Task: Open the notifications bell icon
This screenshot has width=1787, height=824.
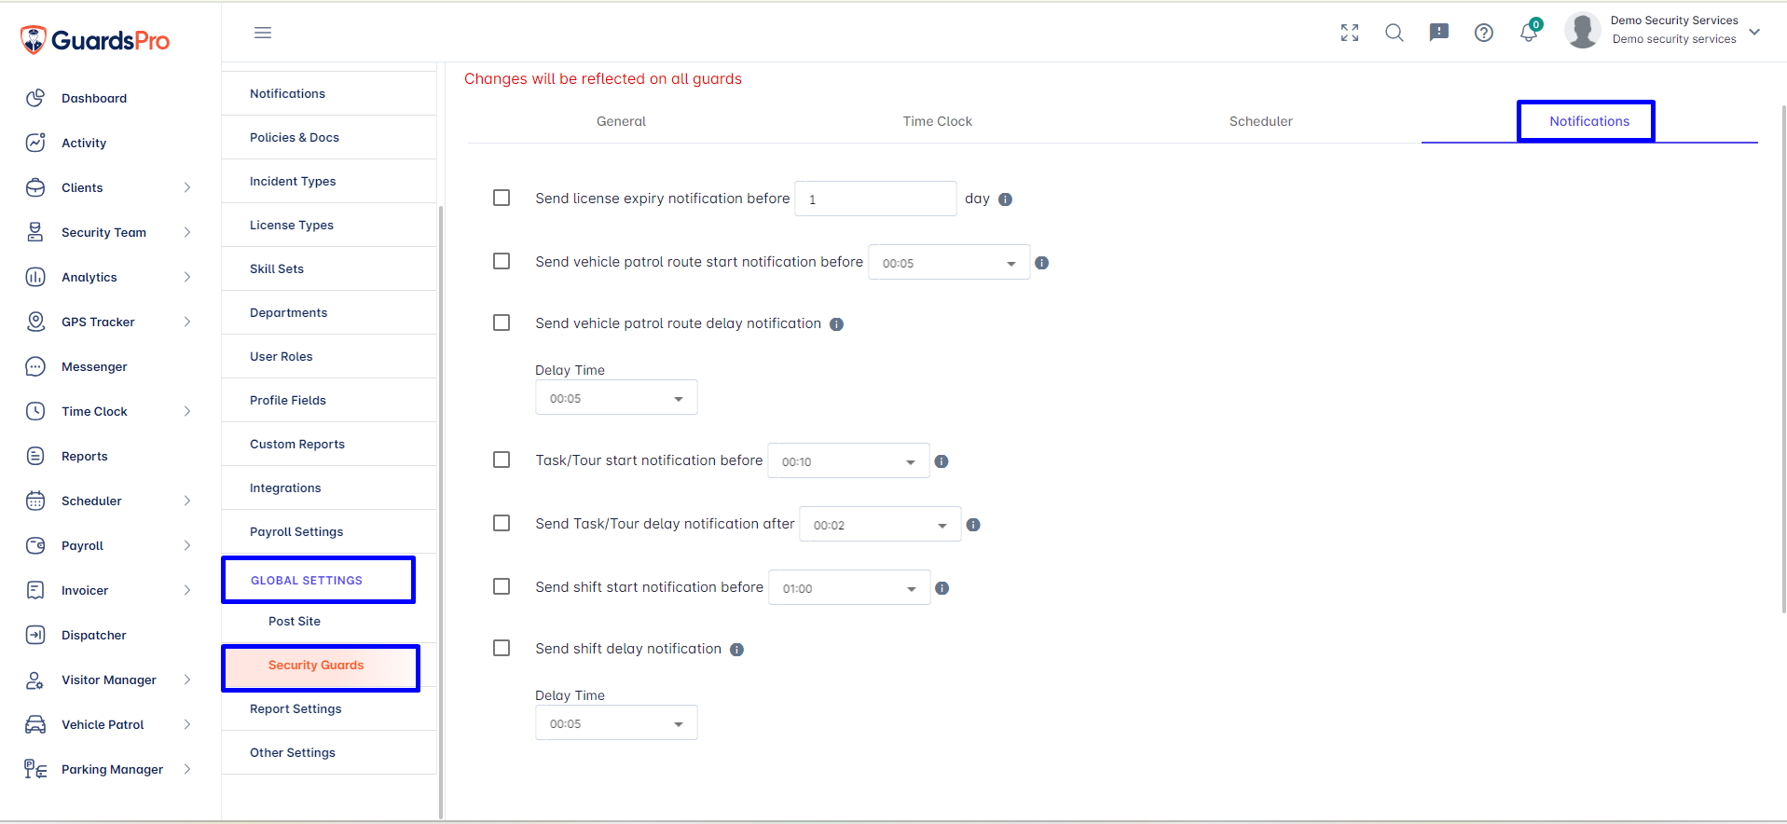Action: click(1529, 33)
